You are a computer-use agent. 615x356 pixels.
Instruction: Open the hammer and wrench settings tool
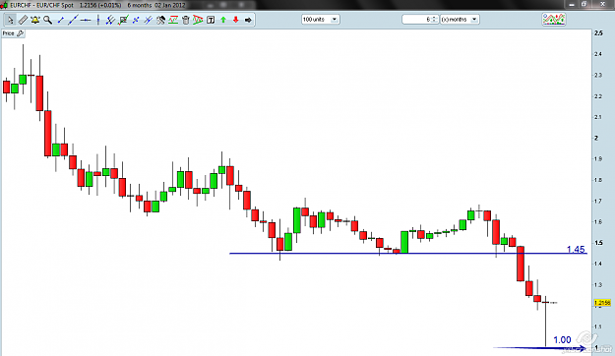(x=160, y=20)
